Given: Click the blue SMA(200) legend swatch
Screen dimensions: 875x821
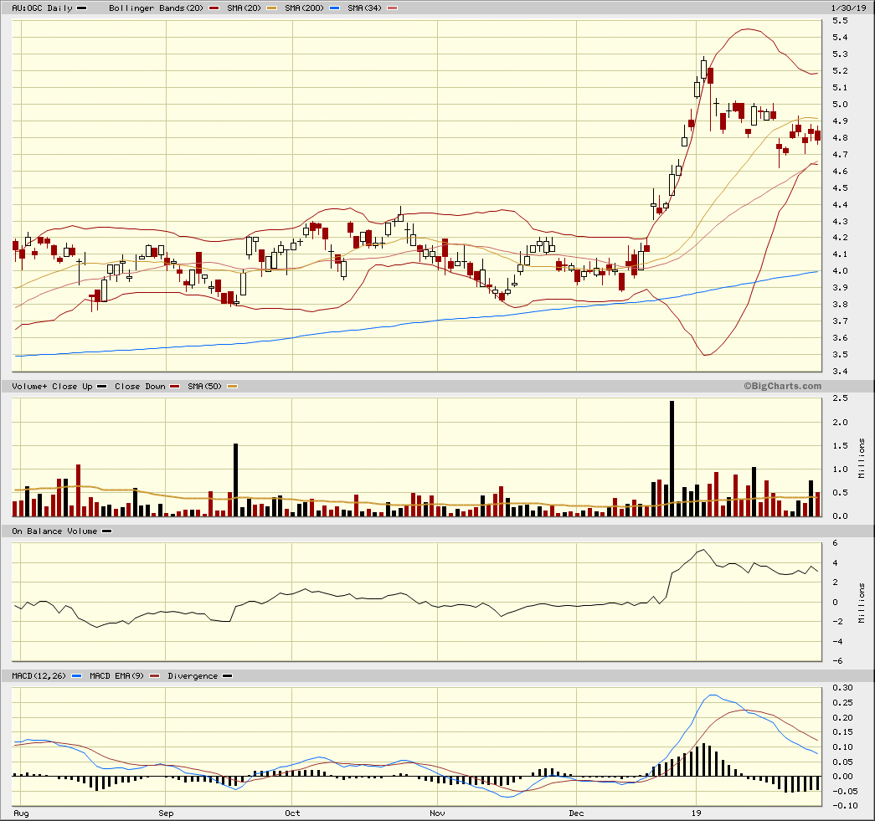Looking at the screenshot, I should click(x=334, y=8).
